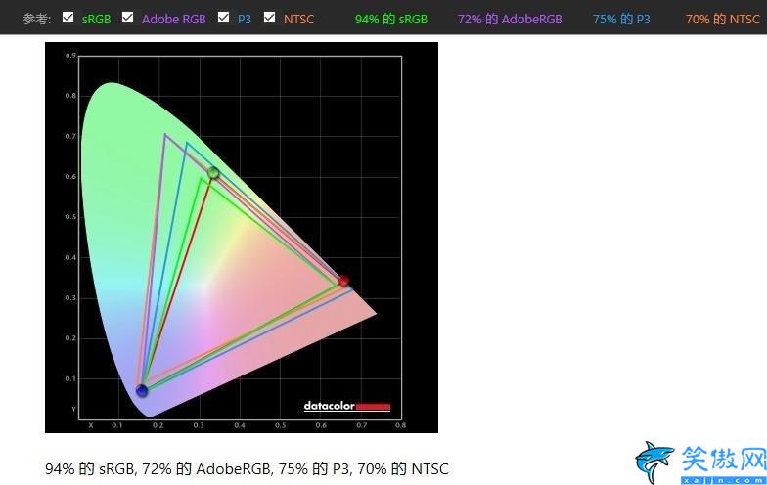Click the gamut summary caption below chart
The height and width of the screenshot is (485, 767).
(x=247, y=469)
